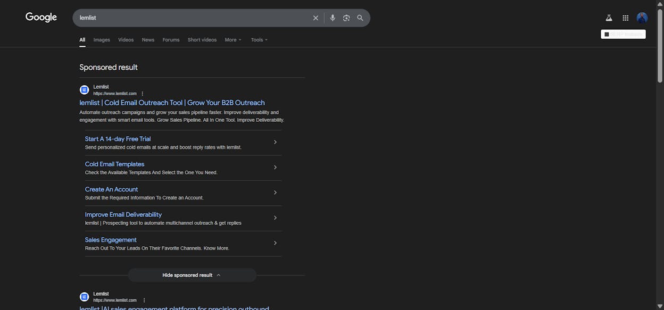
Task: Open Start A 14-day Free Trial link
Action: point(118,139)
